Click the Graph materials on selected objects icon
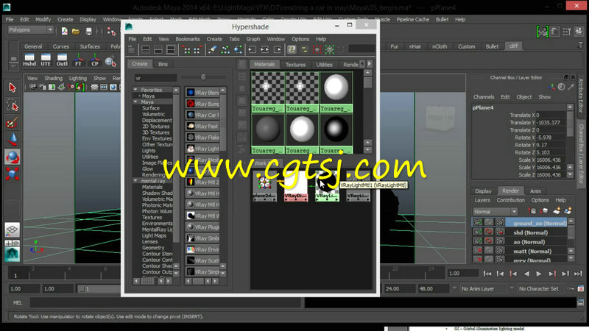This screenshot has height=331, width=589. click(x=238, y=49)
